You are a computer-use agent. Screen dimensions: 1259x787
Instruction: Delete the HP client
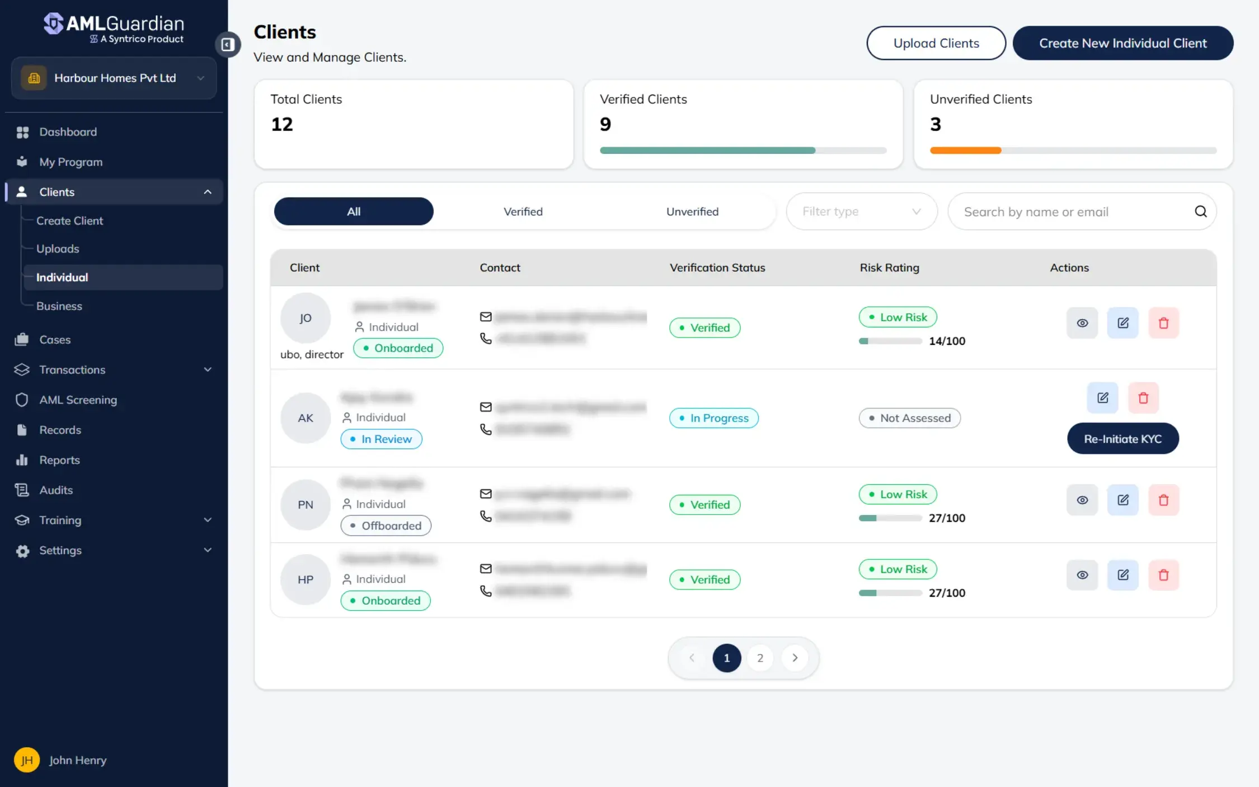click(1163, 575)
